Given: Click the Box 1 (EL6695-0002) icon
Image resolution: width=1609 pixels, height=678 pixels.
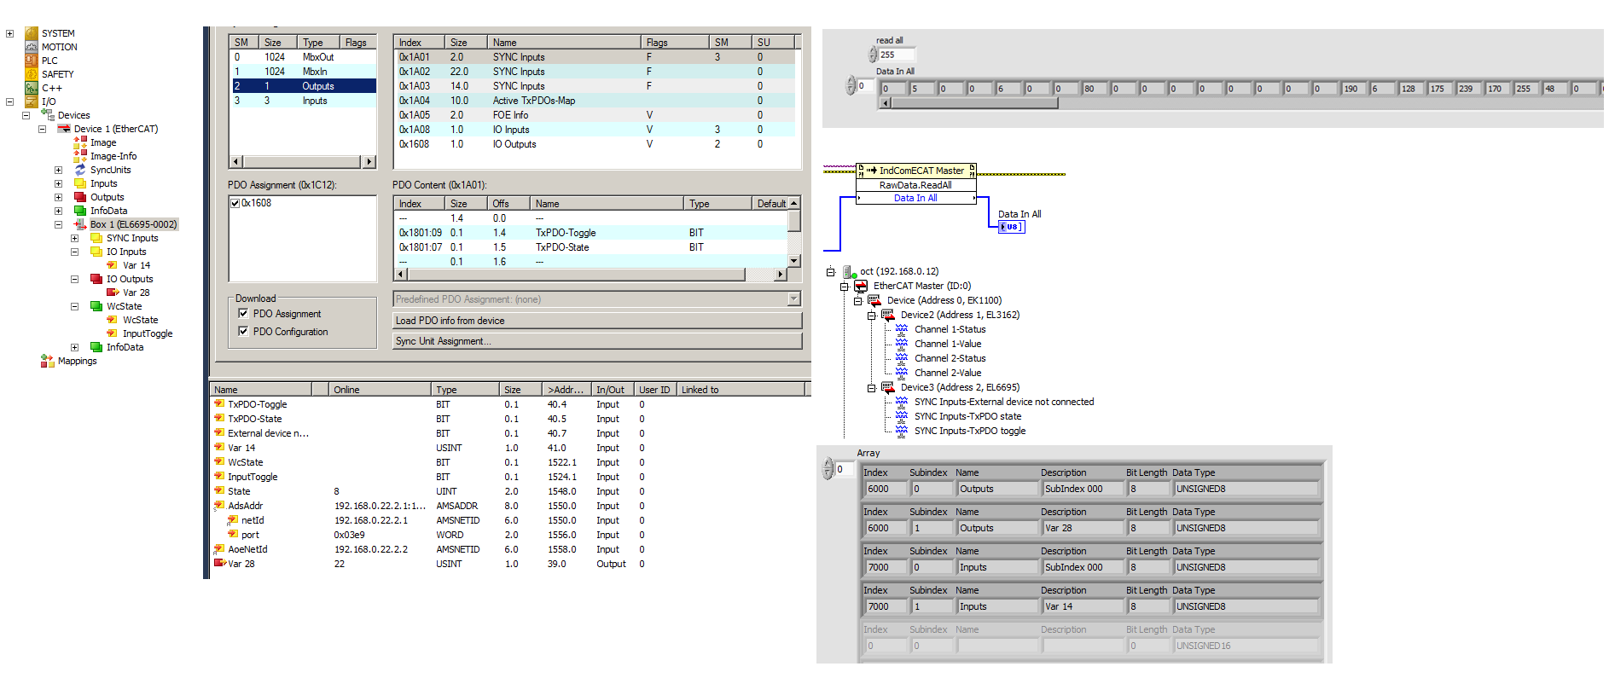Looking at the screenshot, I should (80, 224).
